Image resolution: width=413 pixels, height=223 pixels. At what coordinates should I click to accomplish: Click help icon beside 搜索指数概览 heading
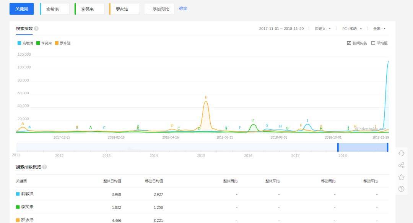point(45,167)
